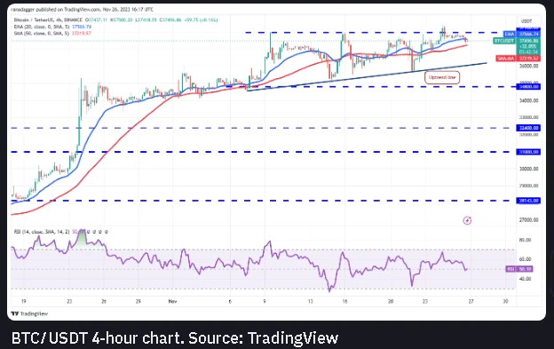Click the Nov date on time axis
The image size is (554, 349).
[172, 301]
